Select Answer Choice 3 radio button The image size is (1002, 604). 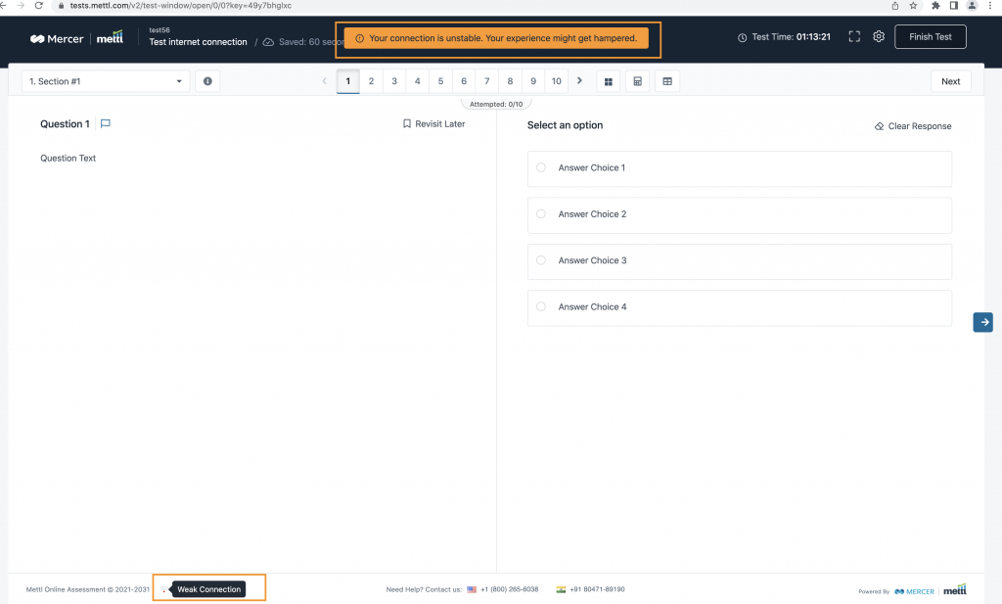(540, 260)
